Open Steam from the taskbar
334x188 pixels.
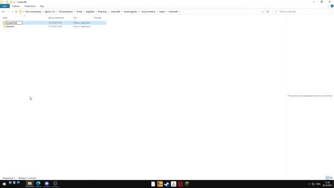pyautogui.click(x=167, y=184)
